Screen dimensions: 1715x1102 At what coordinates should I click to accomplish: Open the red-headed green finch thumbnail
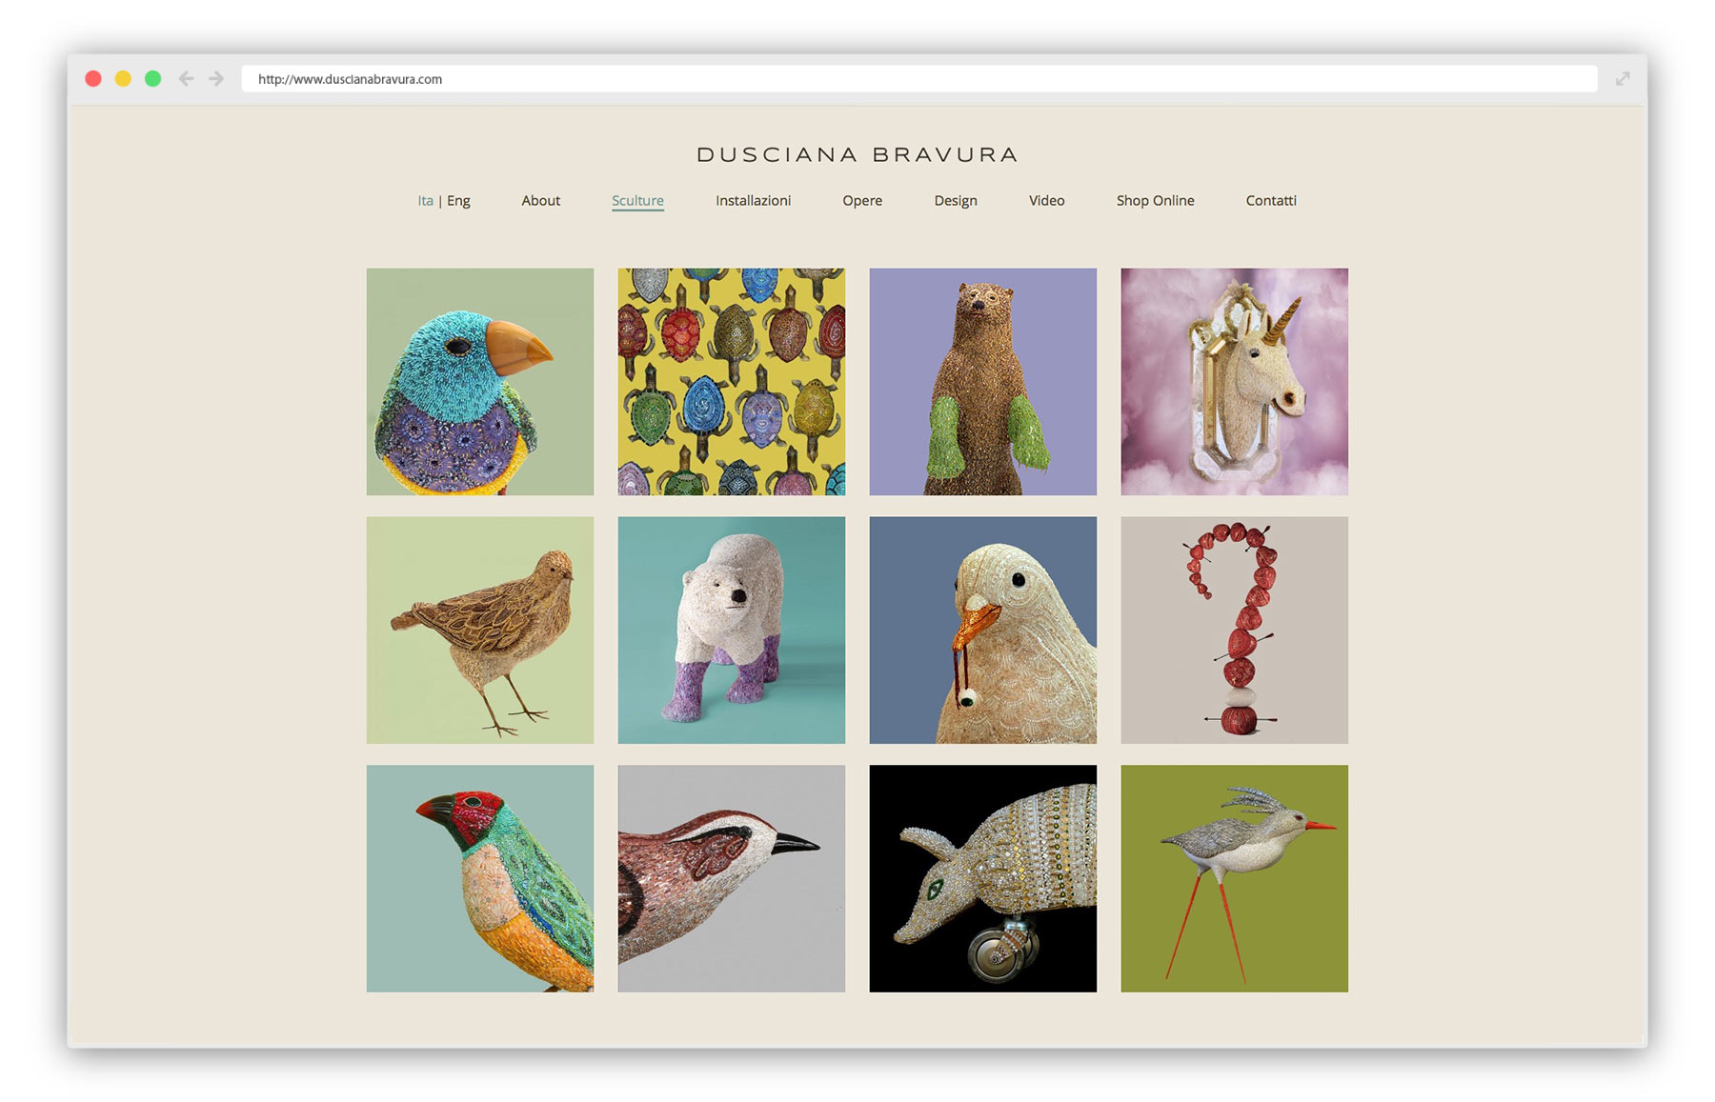point(480,879)
